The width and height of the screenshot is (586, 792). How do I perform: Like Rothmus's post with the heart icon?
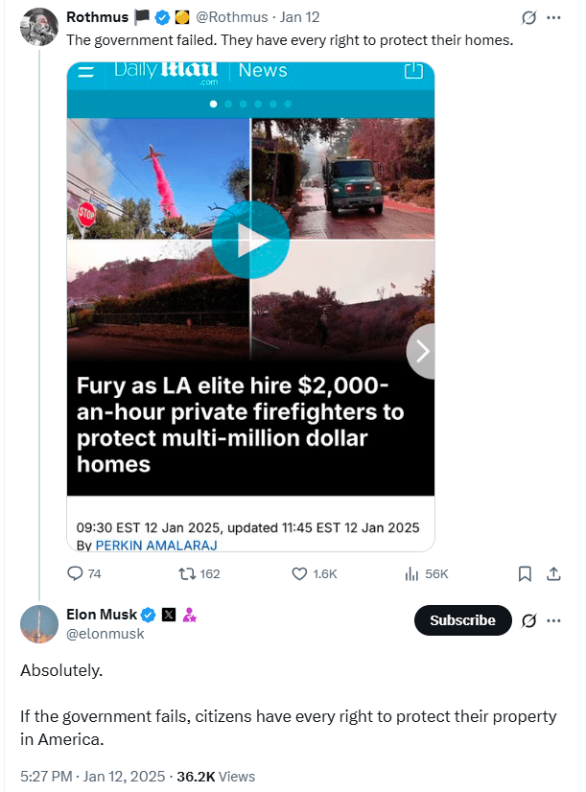(x=298, y=573)
